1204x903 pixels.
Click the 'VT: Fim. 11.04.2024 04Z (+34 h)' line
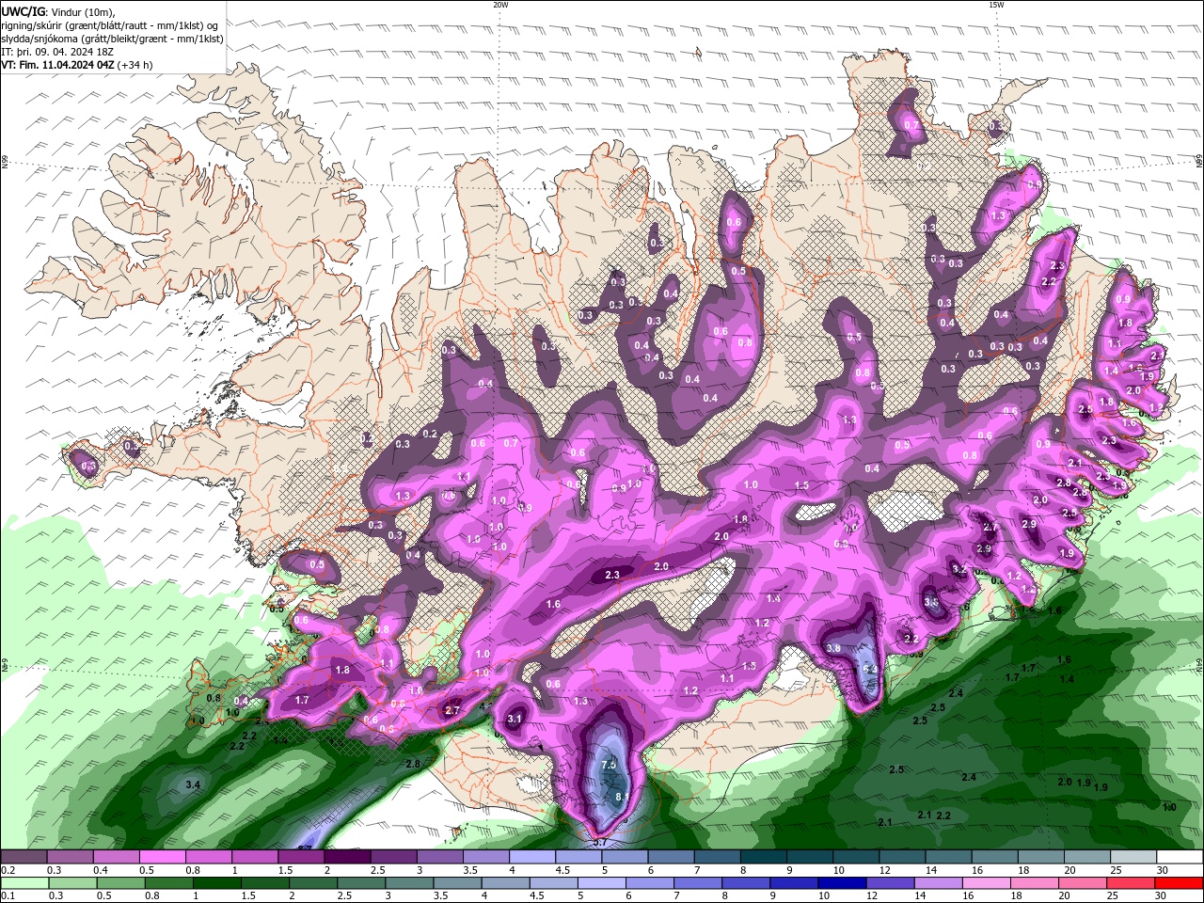coord(76,65)
